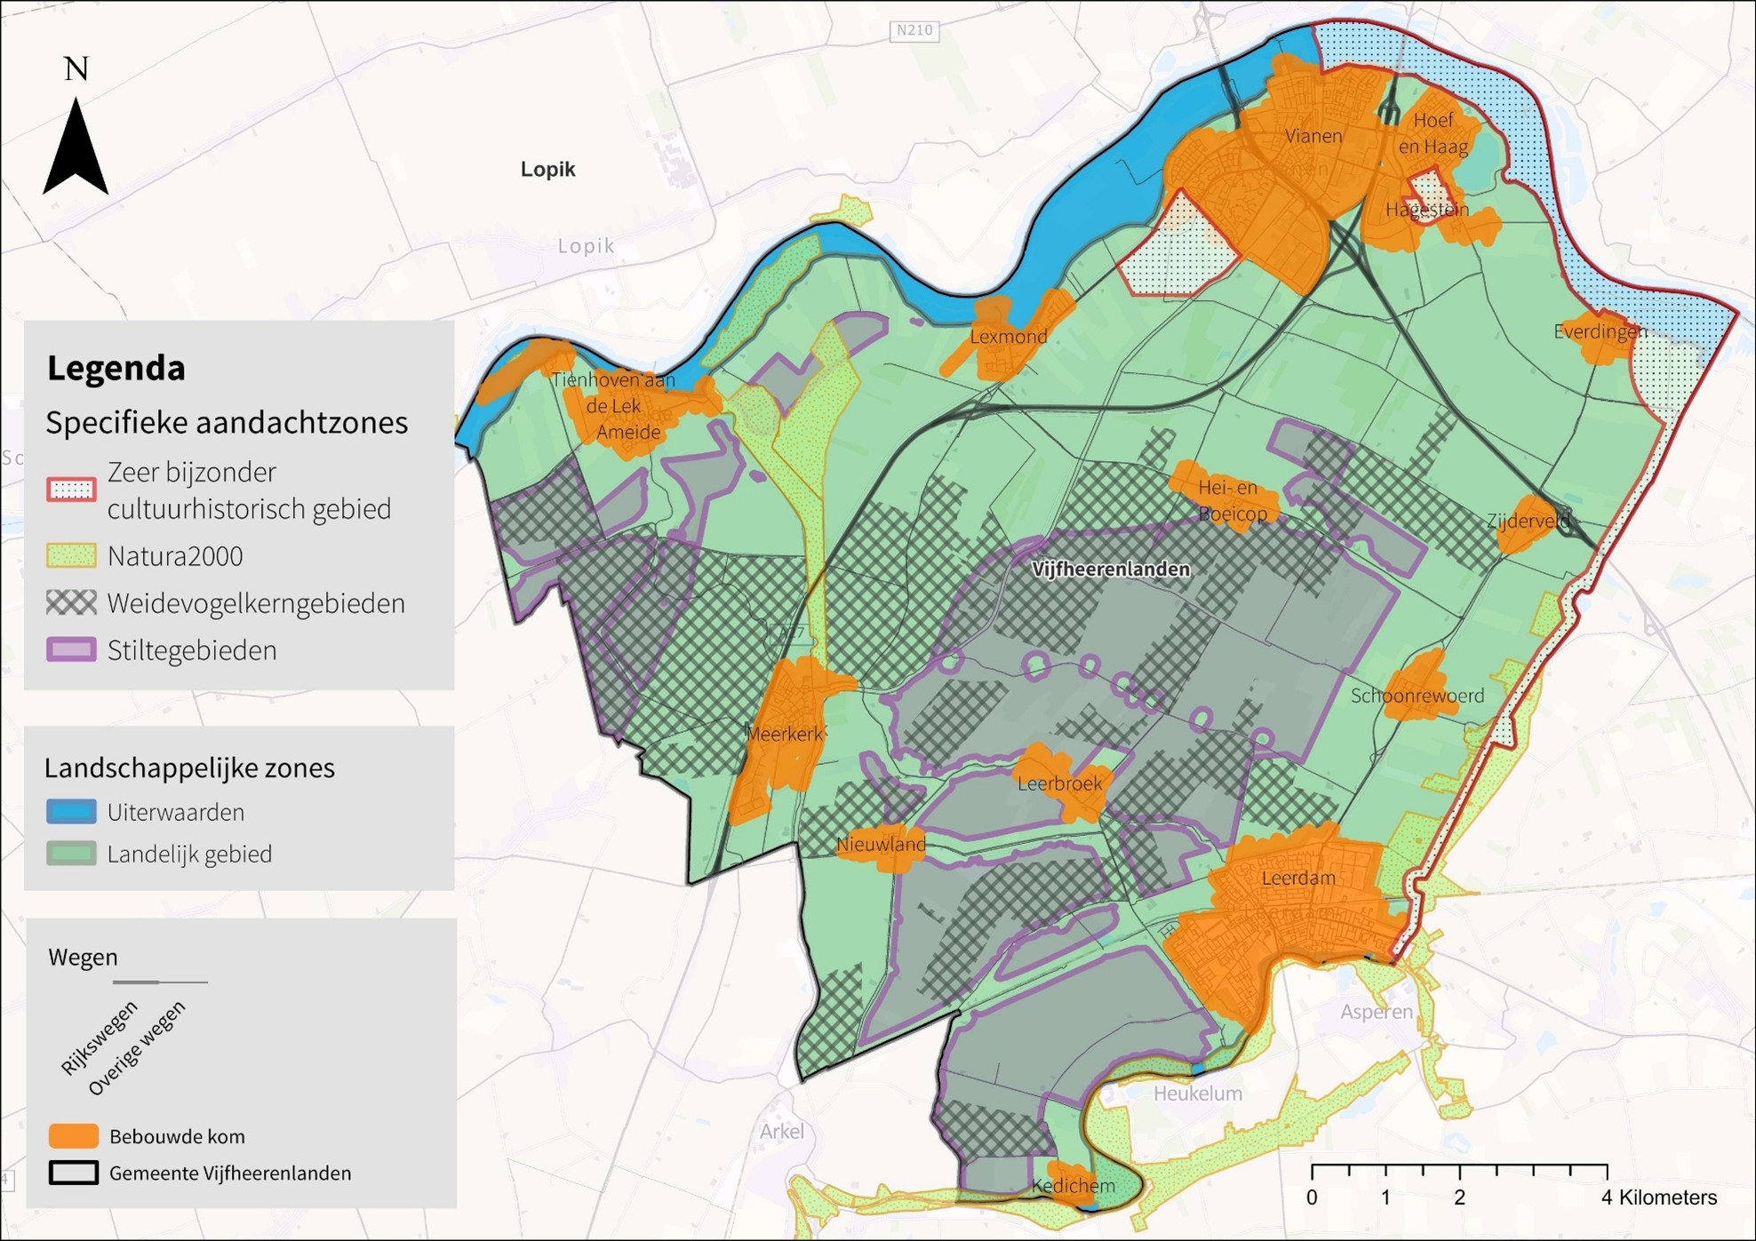Click the Legenda heading
The image size is (1756, 1241).
coord(116,368)
